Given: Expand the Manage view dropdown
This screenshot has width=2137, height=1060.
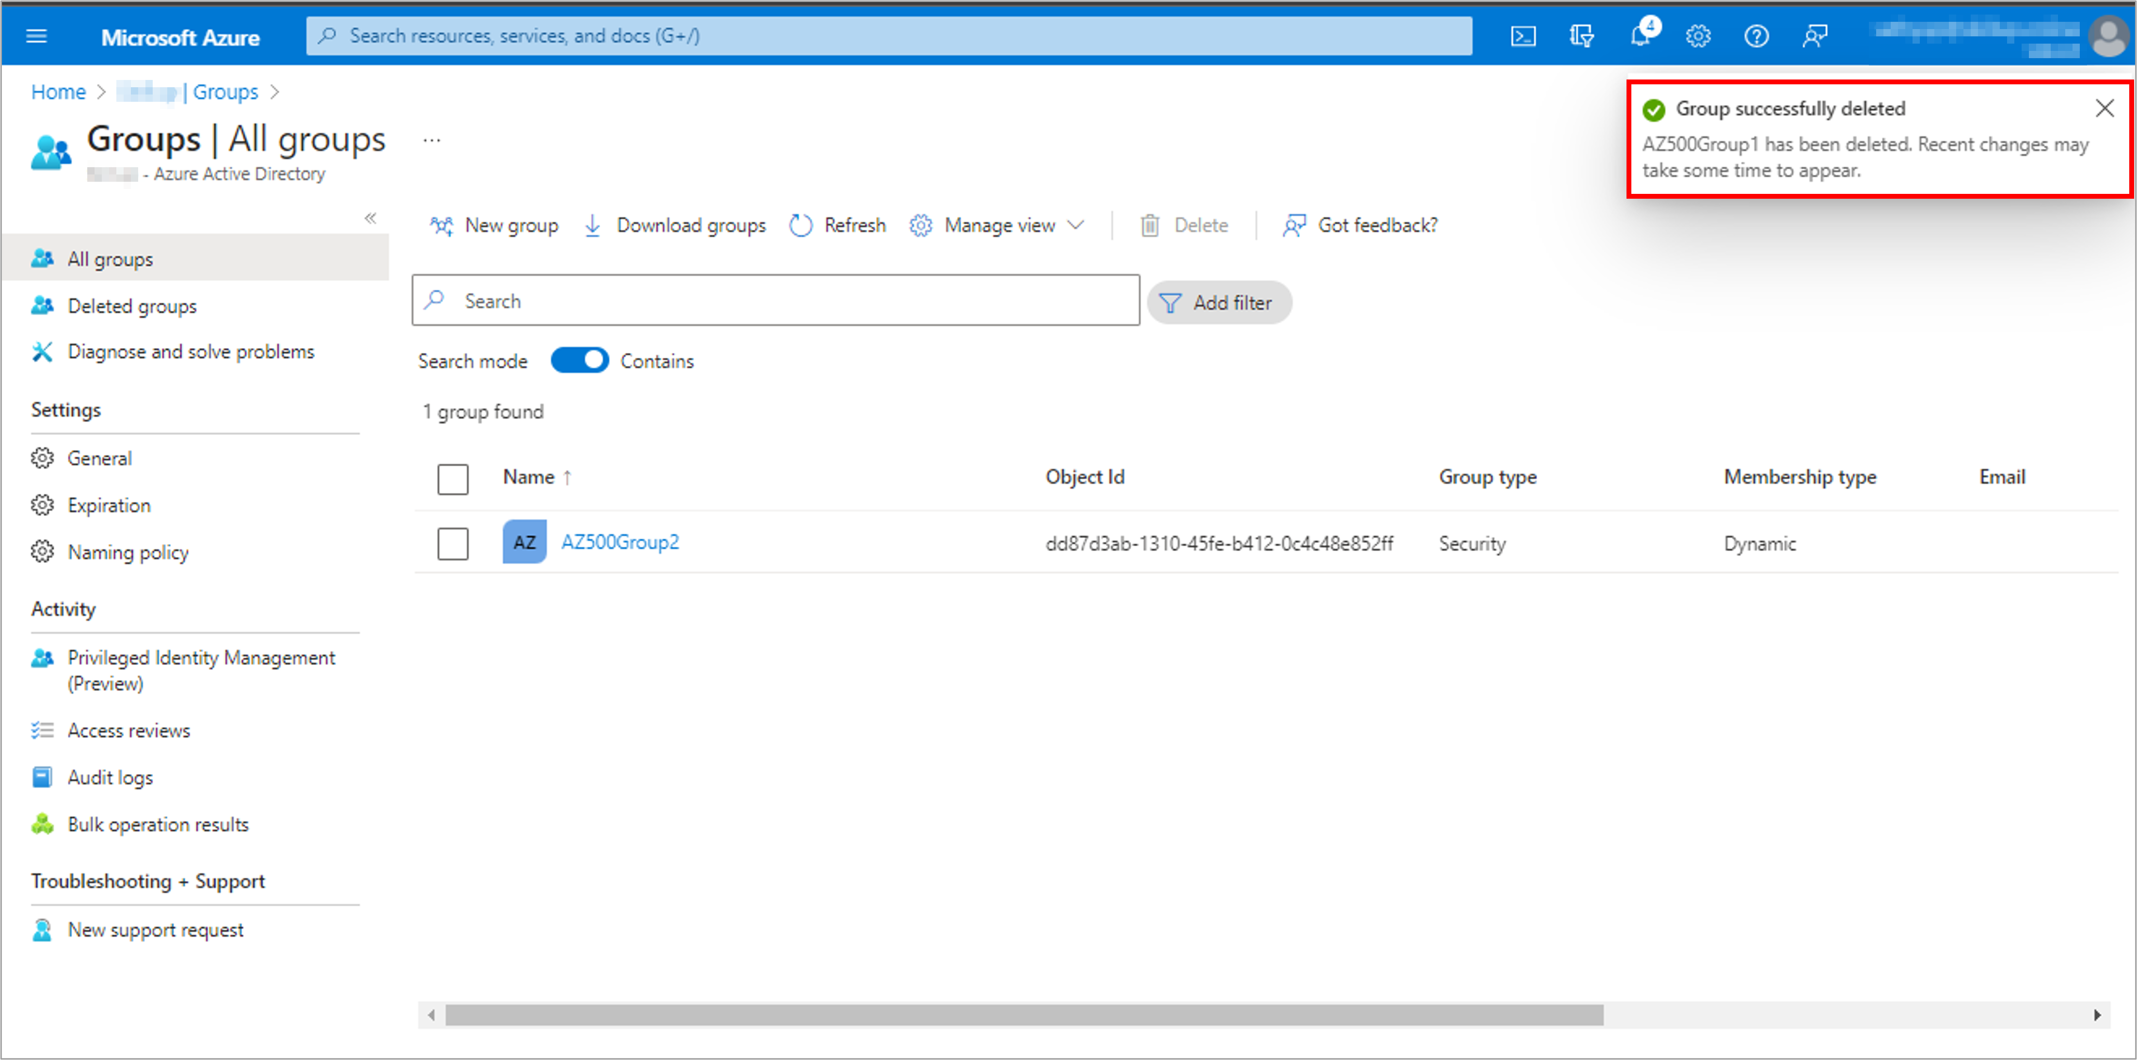Looking at the screenshot, I should (996, 225).
